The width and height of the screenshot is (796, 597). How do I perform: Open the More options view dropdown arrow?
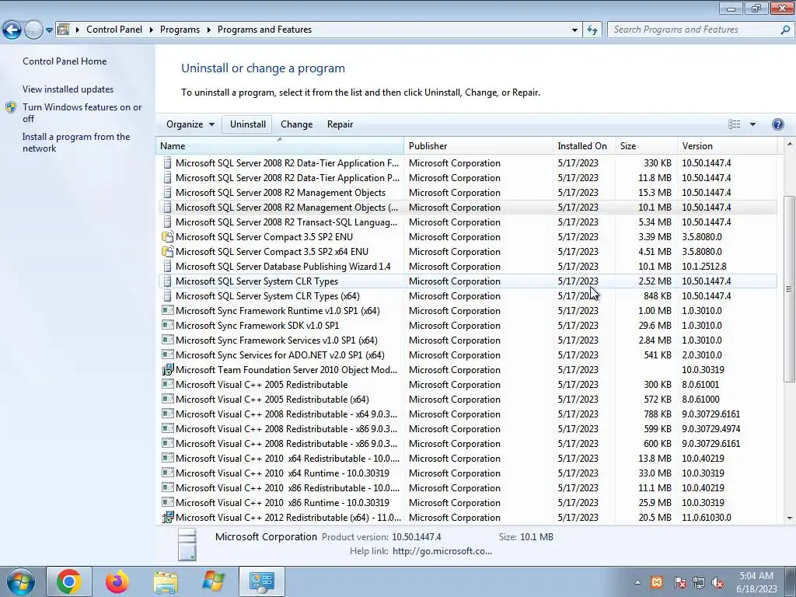752,124
